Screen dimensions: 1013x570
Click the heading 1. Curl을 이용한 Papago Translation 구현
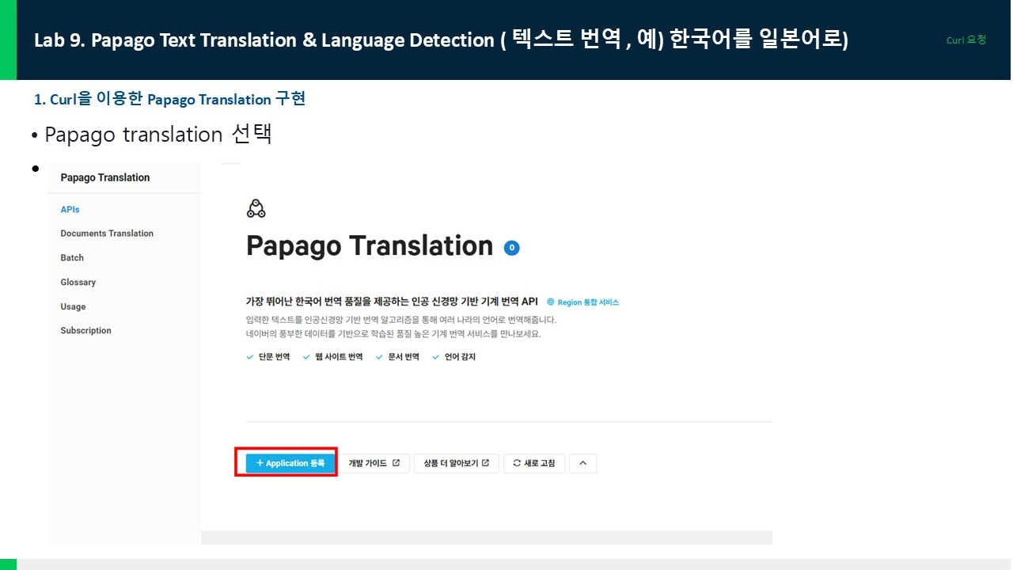pos(170,99)
